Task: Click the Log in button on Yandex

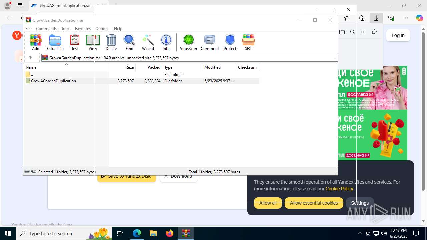Action: pyautogui.click(x=398, y=35)
